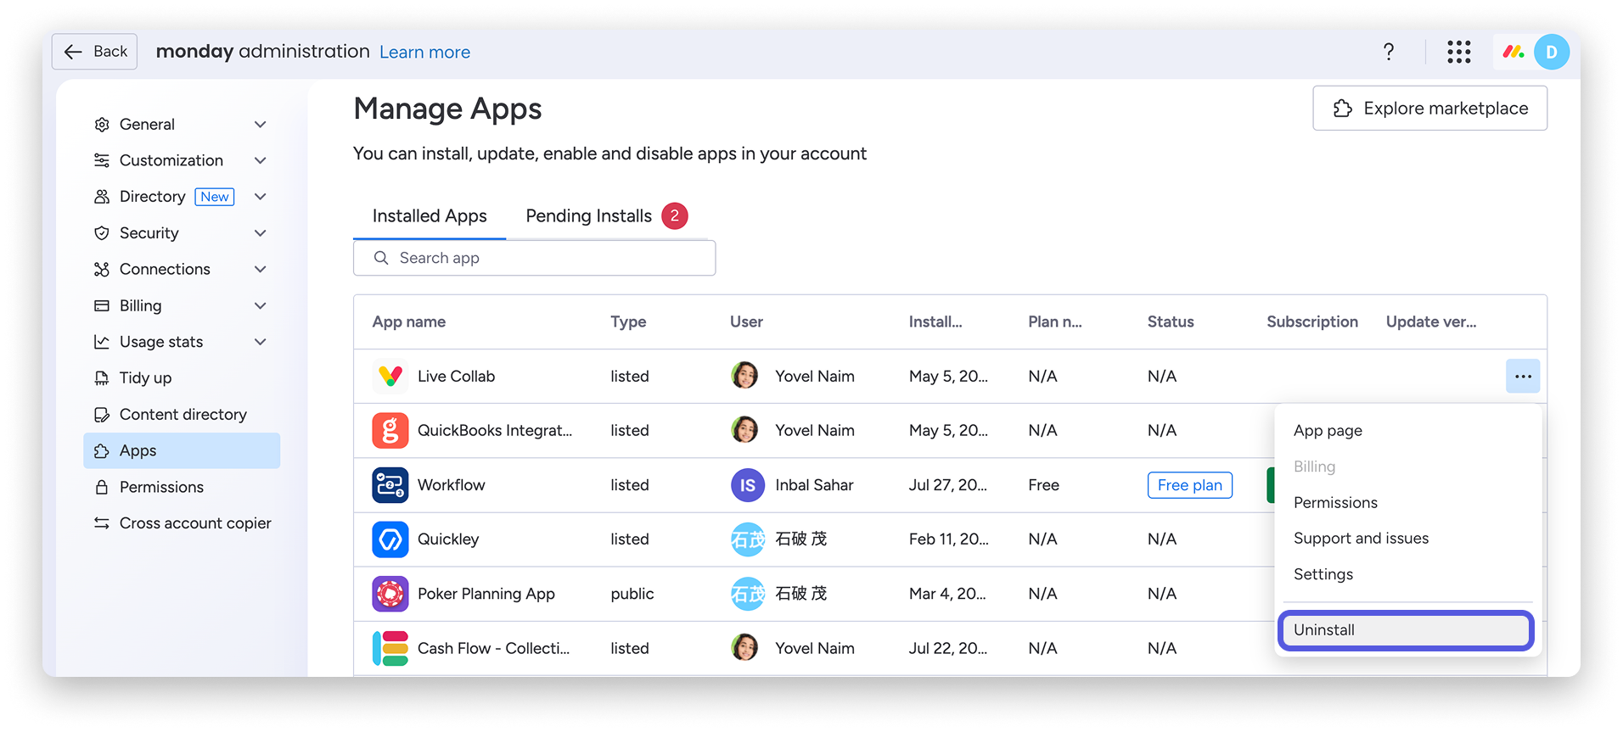This screenshot has width=1623, height=732.
Task: Open the apps grid switcher icon
Action: [x=1459, y=52]
